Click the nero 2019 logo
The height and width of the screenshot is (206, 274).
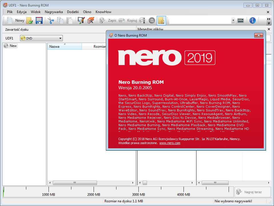point(167,57)
